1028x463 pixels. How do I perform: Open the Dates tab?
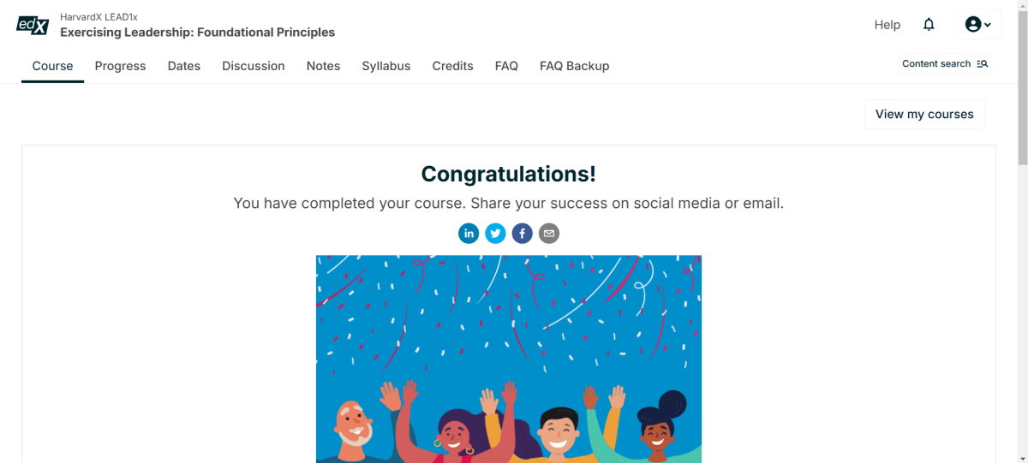coord(184,66)
